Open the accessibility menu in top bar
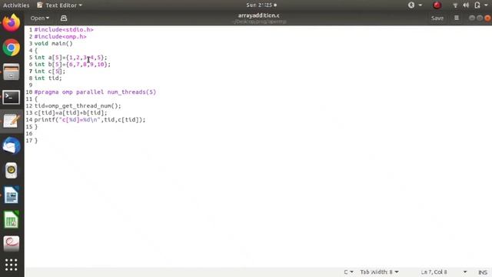 click(x=414, y=5)
